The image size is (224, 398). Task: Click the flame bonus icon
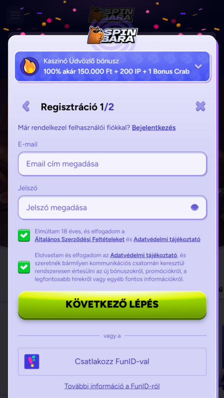tap(29, 66)
